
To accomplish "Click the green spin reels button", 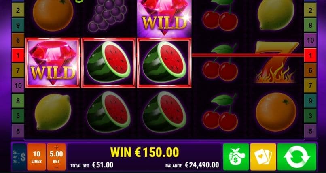I will (x=297, y=157).
